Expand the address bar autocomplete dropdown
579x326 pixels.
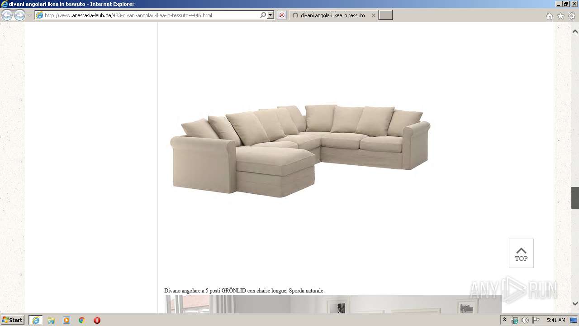click(x=271, y=15)
